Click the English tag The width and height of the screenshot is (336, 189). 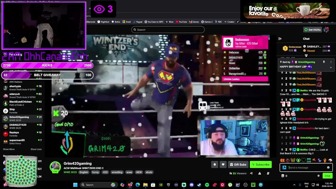coord(84,172)
